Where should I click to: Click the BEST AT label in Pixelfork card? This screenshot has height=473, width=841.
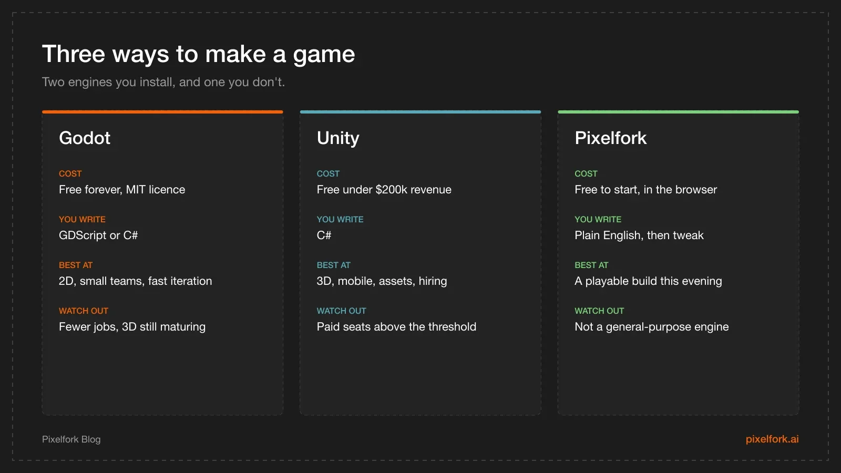(x=591, y=265)
